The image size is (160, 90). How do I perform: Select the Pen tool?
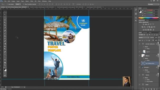(x=5, y=52)
